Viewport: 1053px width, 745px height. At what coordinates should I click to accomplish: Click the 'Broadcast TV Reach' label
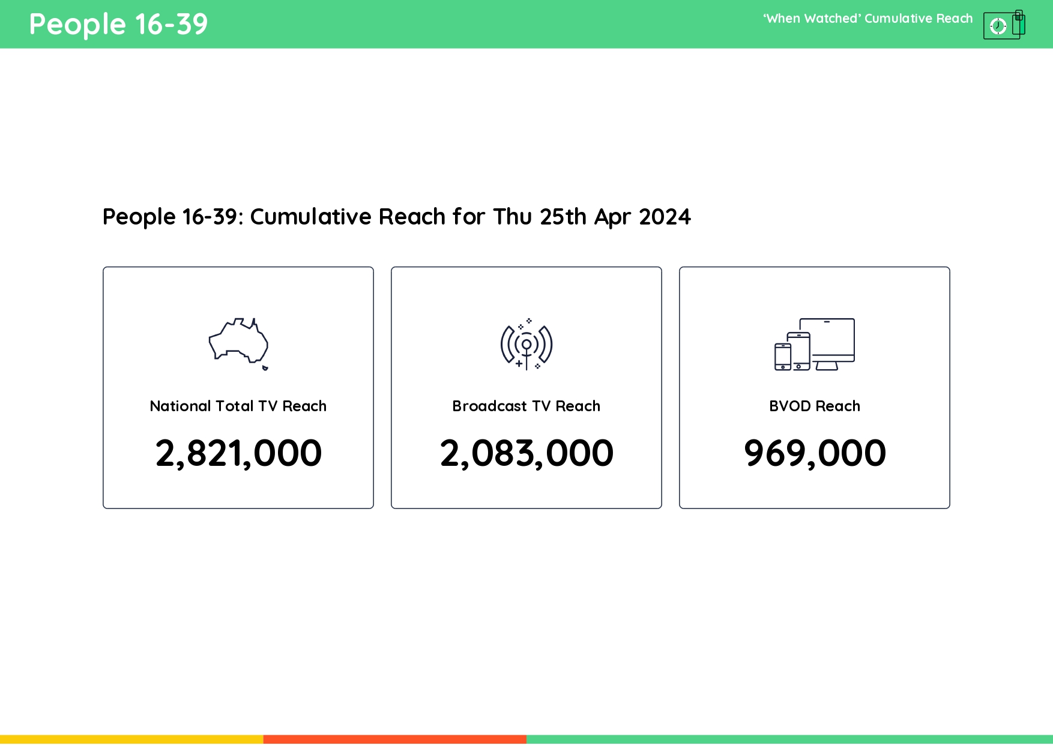pos(526,406)
